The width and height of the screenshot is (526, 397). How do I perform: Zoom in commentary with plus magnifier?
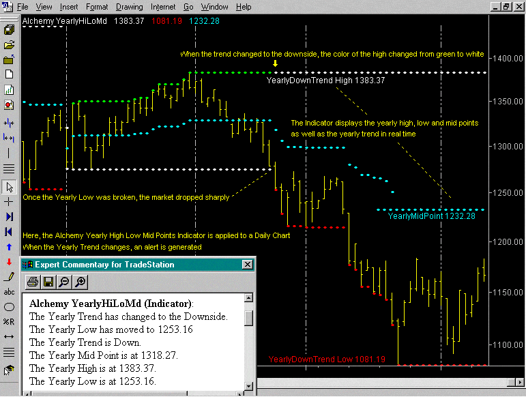81,282
